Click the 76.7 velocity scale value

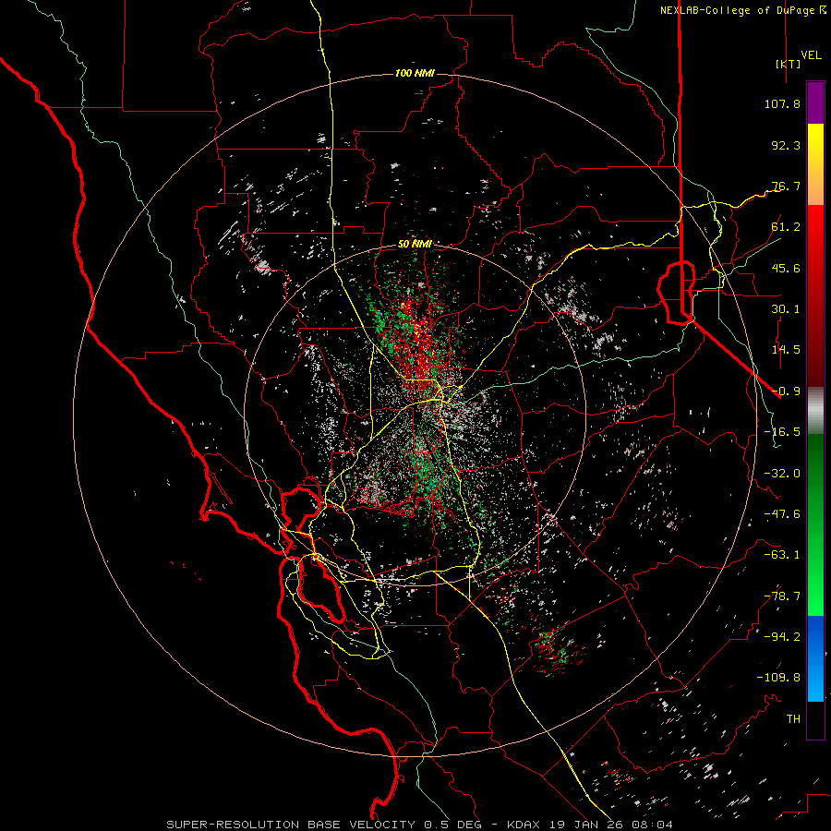pyautogui.click(x=786, y=186)
